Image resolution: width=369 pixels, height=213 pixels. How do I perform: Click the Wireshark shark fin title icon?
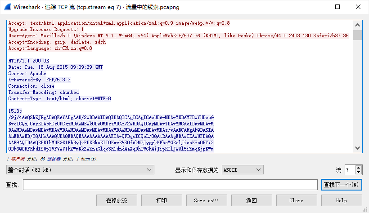(7, 7)
